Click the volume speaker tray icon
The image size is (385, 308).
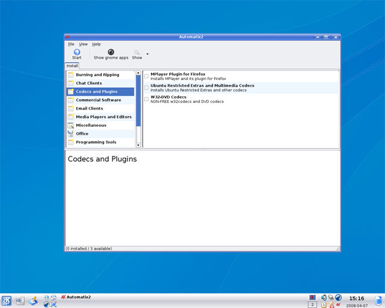pyautogui.click(x=324, y=297)
